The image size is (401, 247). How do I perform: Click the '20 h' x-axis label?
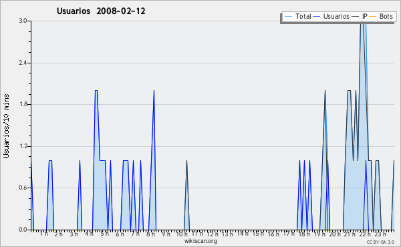(x=335, y=234)
